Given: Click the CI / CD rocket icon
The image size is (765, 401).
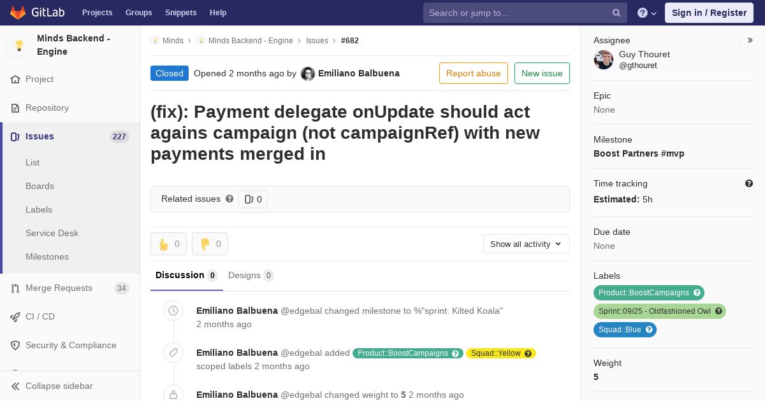Looking at the screenshot, I should (15, 317).
